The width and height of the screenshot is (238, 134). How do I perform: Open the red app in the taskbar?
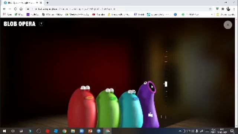click(x=48, y=131)
